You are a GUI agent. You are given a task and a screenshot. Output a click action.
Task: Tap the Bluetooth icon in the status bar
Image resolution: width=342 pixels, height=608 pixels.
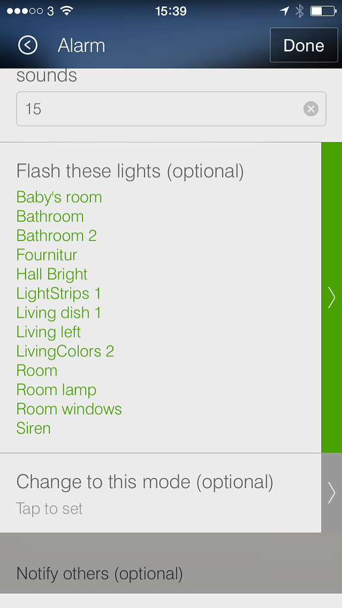point(299,9)
